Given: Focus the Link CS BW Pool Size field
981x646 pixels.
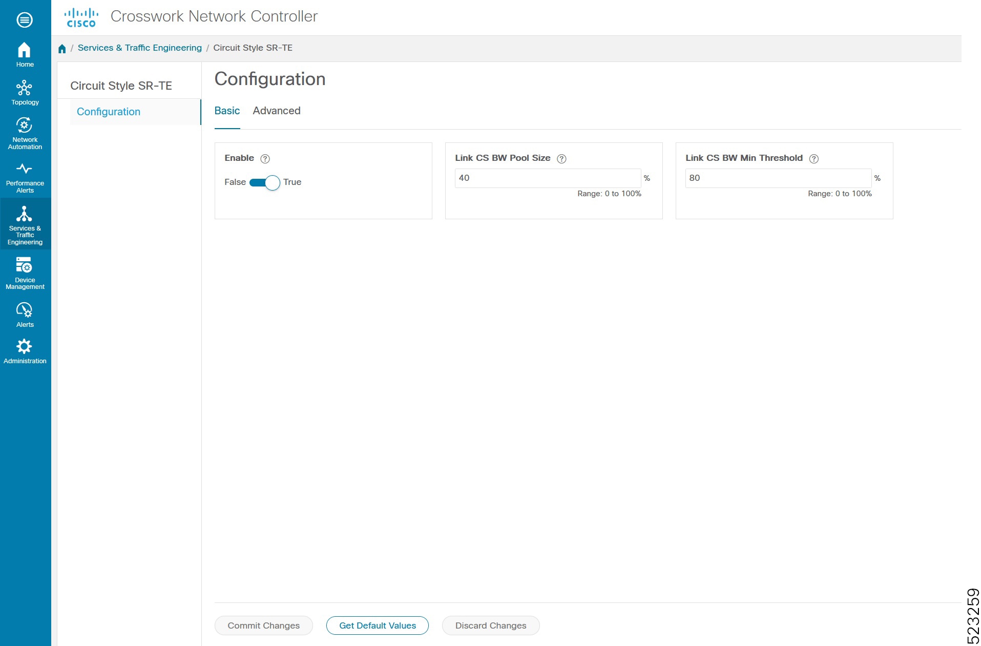Looking at the screenshot, I should coord(548,178).
